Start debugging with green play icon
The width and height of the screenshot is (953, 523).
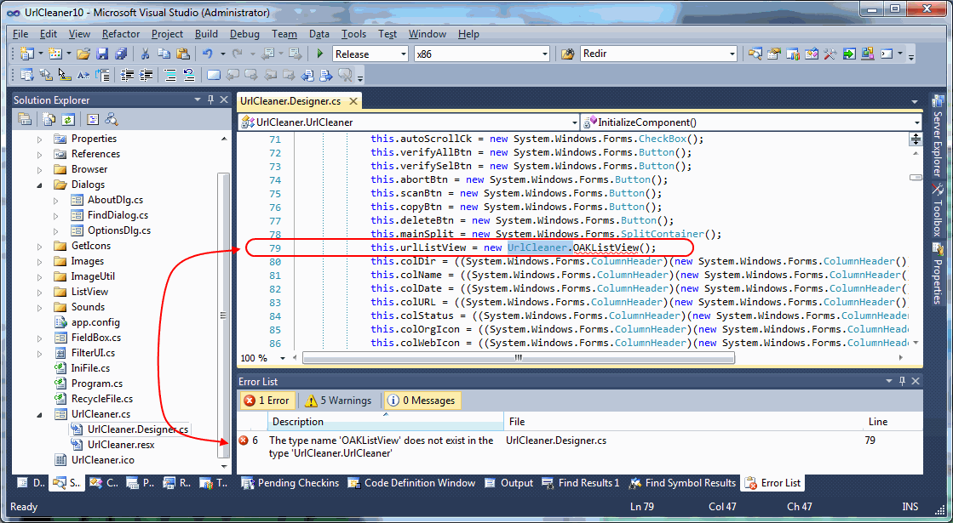[319, 54]
